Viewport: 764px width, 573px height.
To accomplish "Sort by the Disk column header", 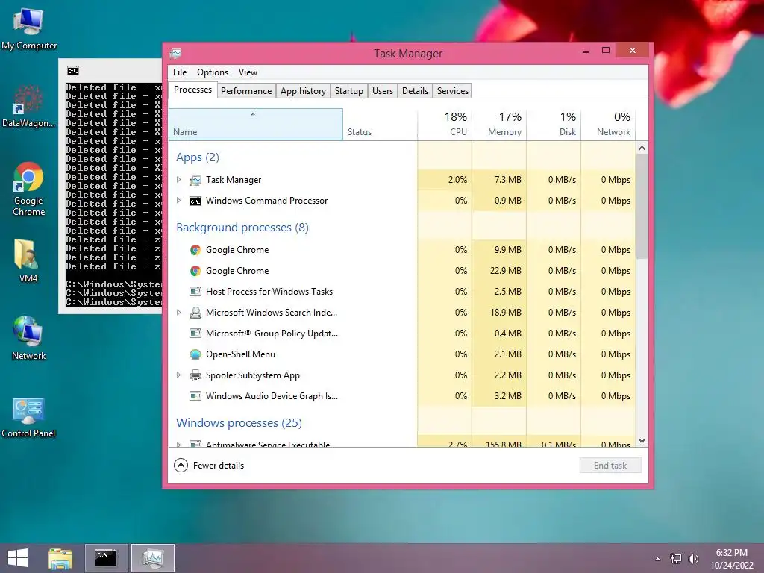I will tap(554, 125).
